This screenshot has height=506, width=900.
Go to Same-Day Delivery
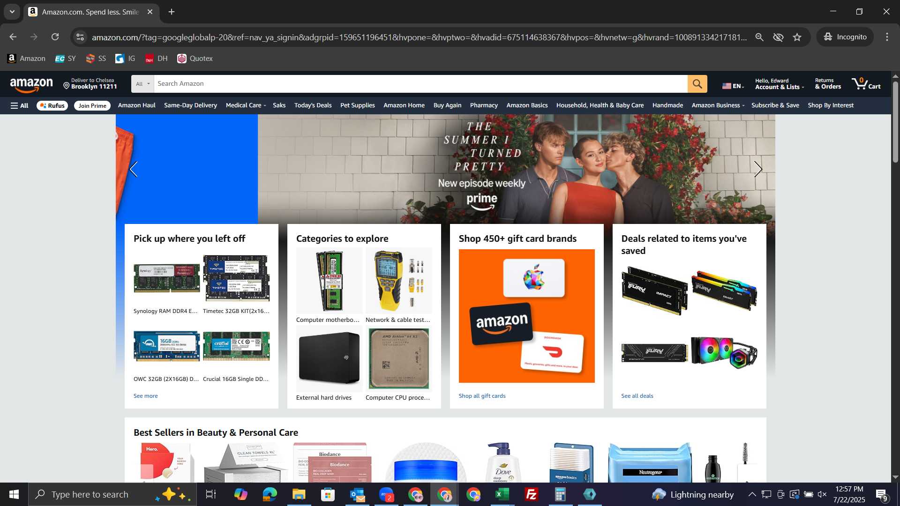click(190, 105)
